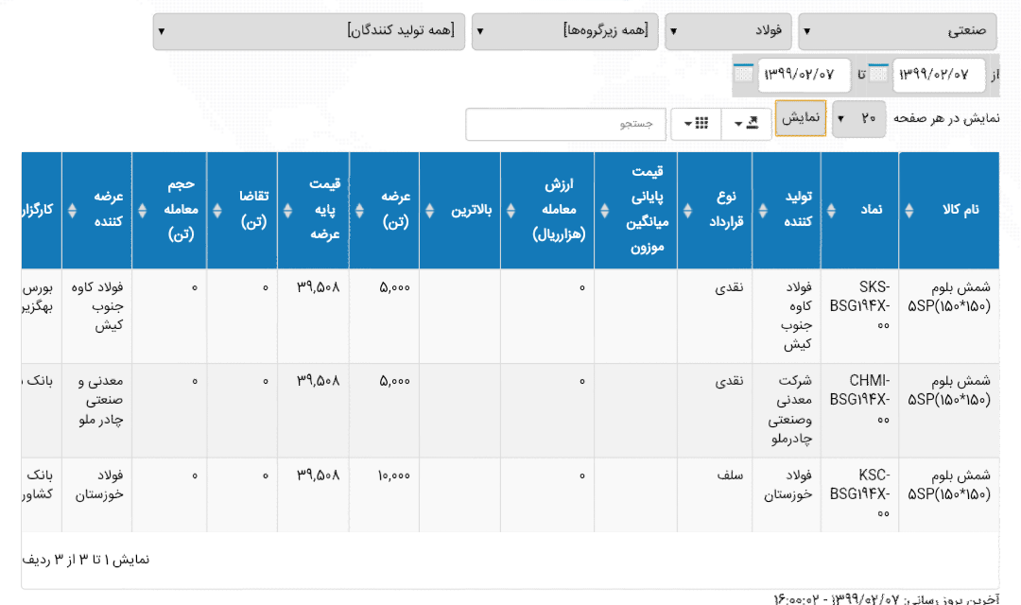Click شمش بلوم in the CHMI row

(x=961, y=381)
